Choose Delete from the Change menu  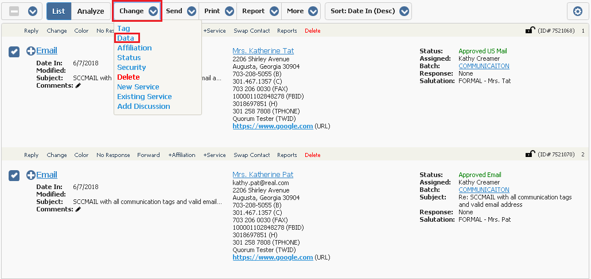tap(129, 77)
